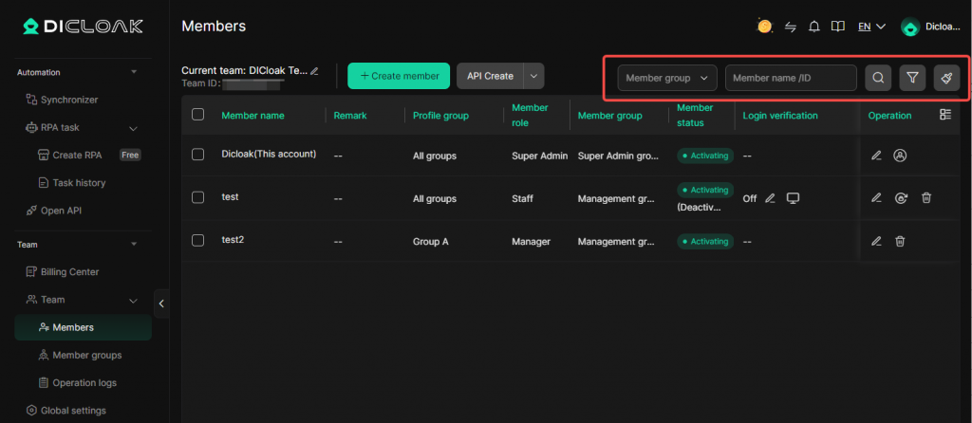Click the device monitor icon in test row
The height and width of the screenshot is (423, 972).
point(793,198)
